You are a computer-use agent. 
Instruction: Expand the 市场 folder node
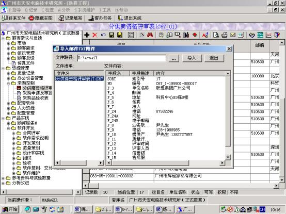(x=8, y=43)
